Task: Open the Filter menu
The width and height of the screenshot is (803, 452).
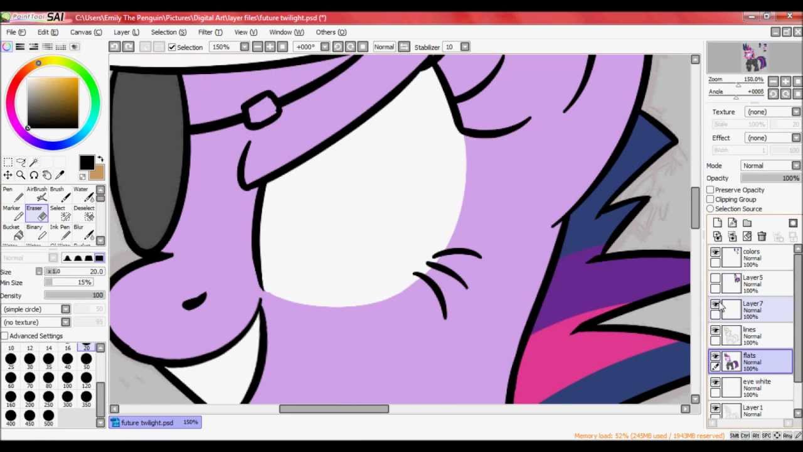Action: click(210, 32)
